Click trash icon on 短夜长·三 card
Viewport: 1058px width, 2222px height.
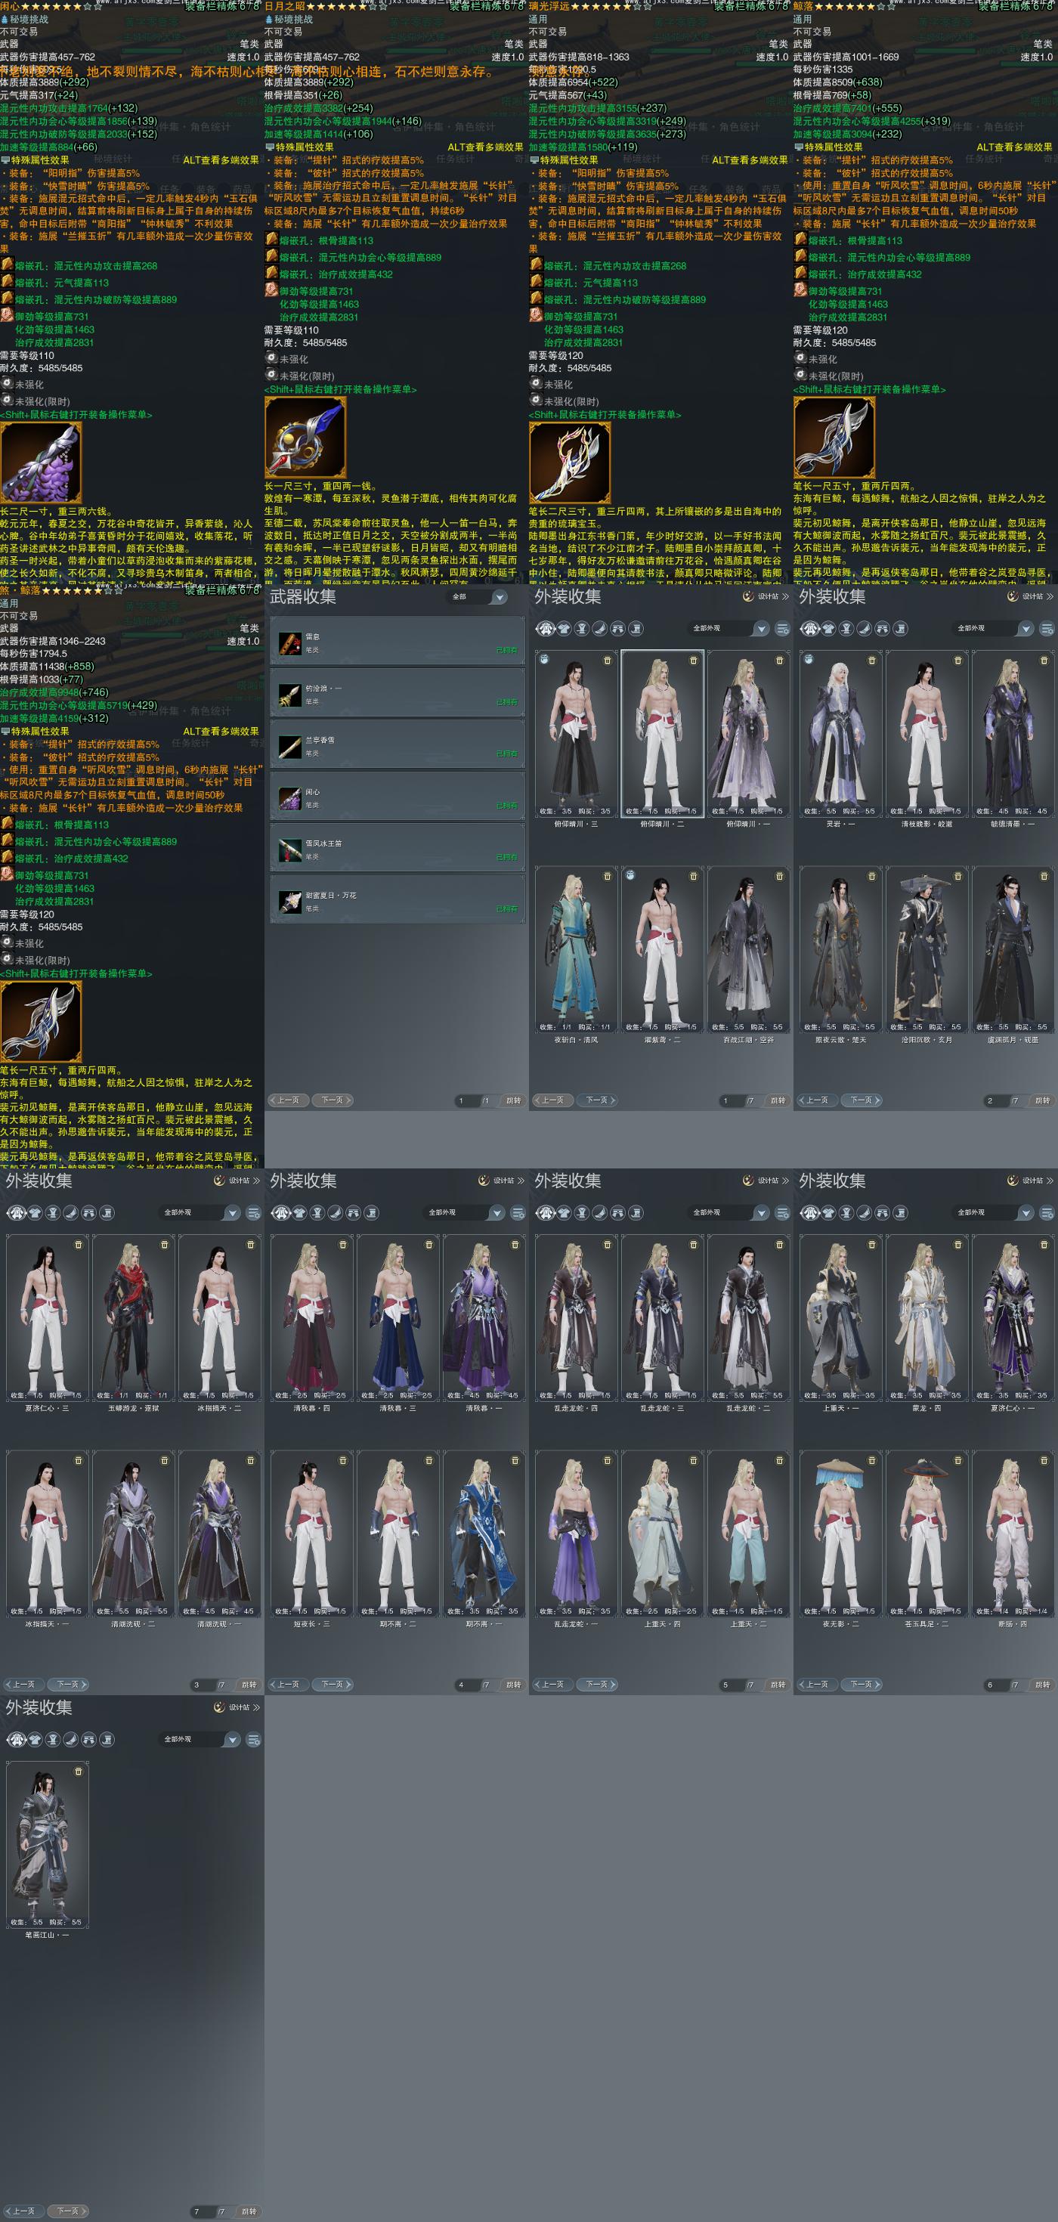[x=343, y=1460]
